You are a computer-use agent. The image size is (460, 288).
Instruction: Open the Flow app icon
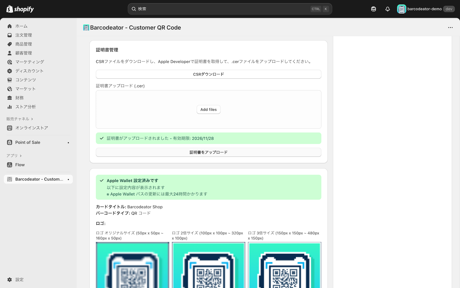(x=9, y=165)
